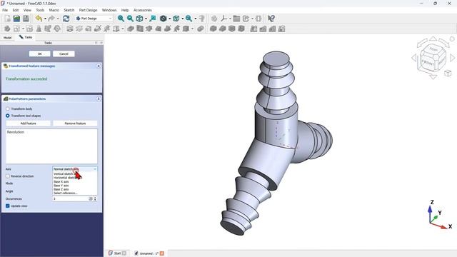Open the View menu
457x257 pixels.
point(27,10)
